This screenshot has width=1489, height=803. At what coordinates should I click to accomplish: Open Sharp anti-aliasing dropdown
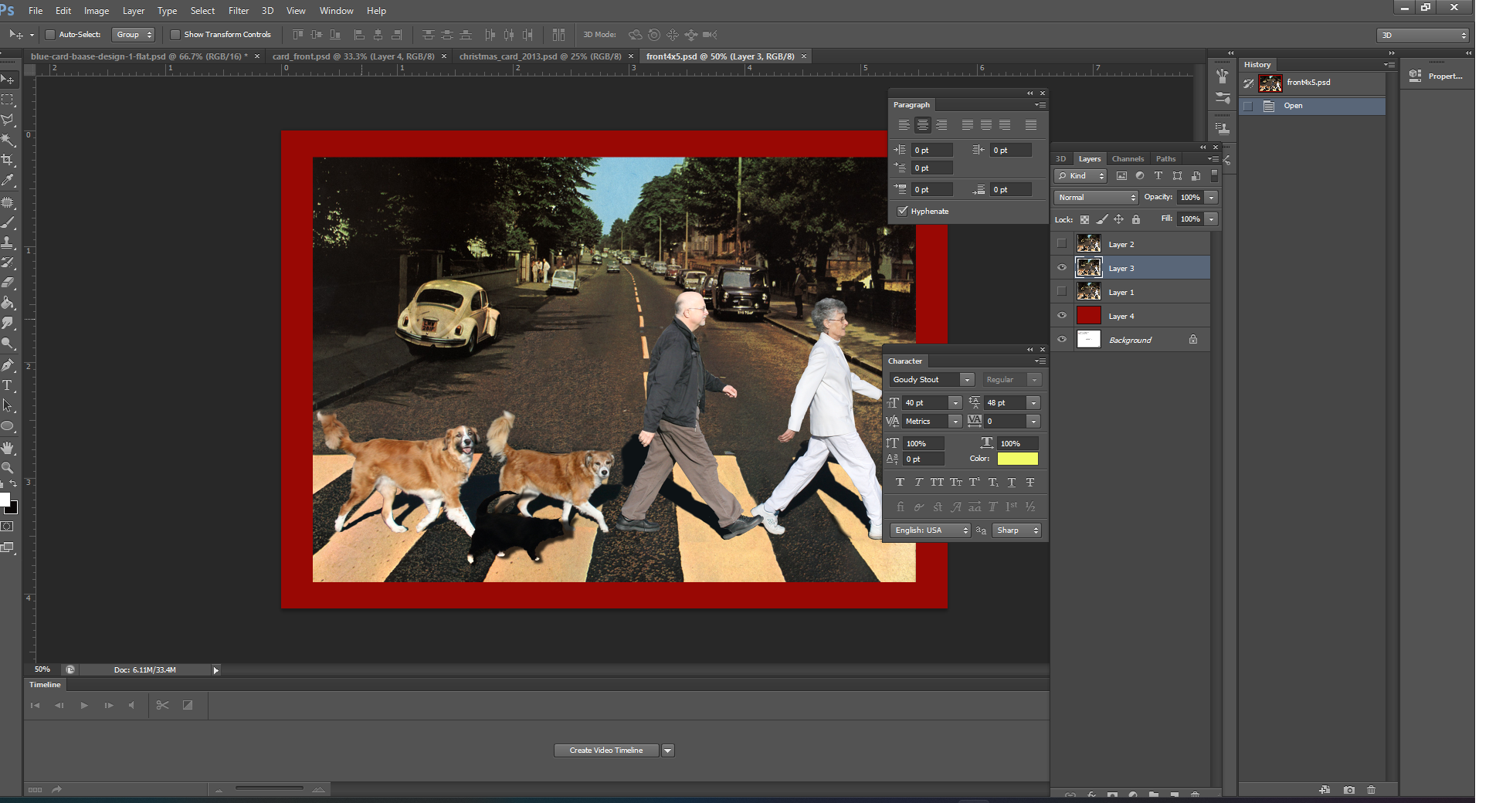pyautogui.click(x=1017, y=530)
